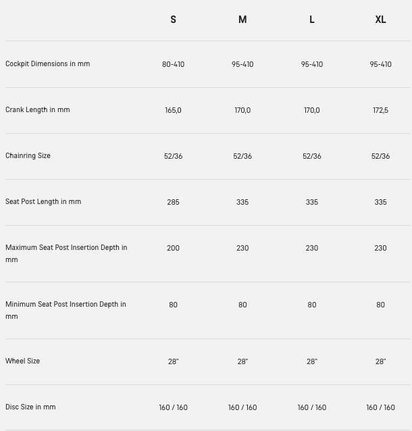
Task: Click Maximum Seat Post Insertion Depth label
Action: pyautogui.click(x=66, y=253)
